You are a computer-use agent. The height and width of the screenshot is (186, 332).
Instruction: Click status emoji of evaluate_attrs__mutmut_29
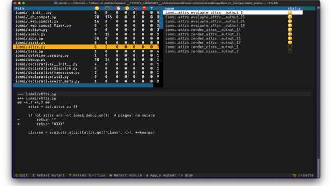click(290, 25)
